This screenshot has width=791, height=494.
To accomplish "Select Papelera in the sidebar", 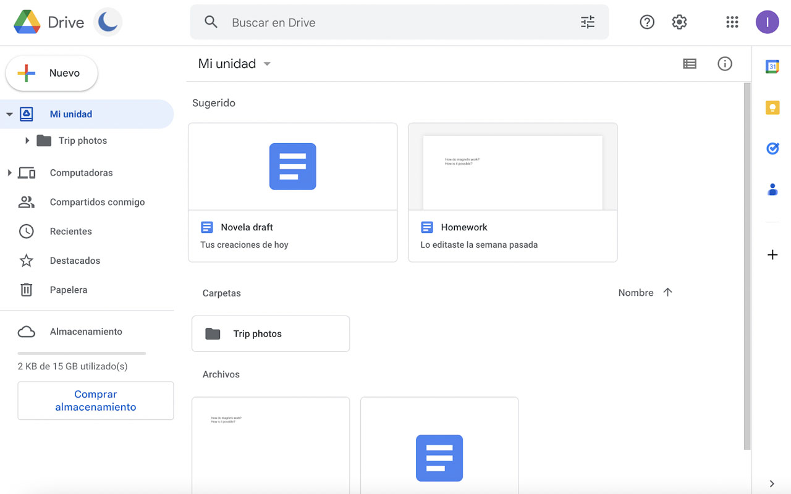I will (x=69, y=290).
